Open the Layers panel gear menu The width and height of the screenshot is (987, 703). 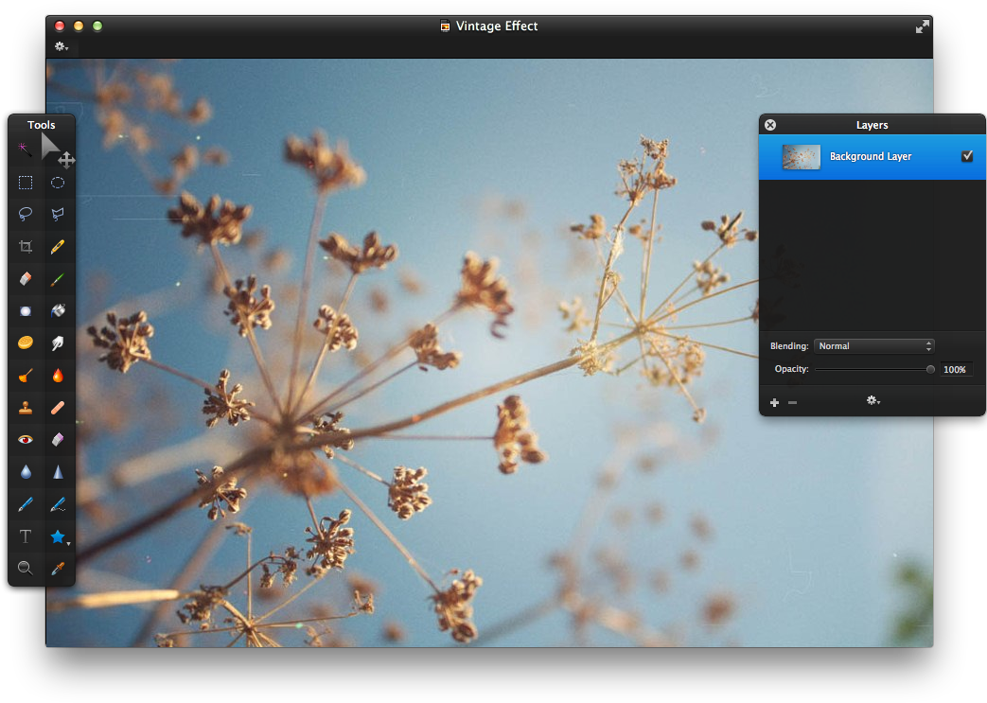(872, 401)
